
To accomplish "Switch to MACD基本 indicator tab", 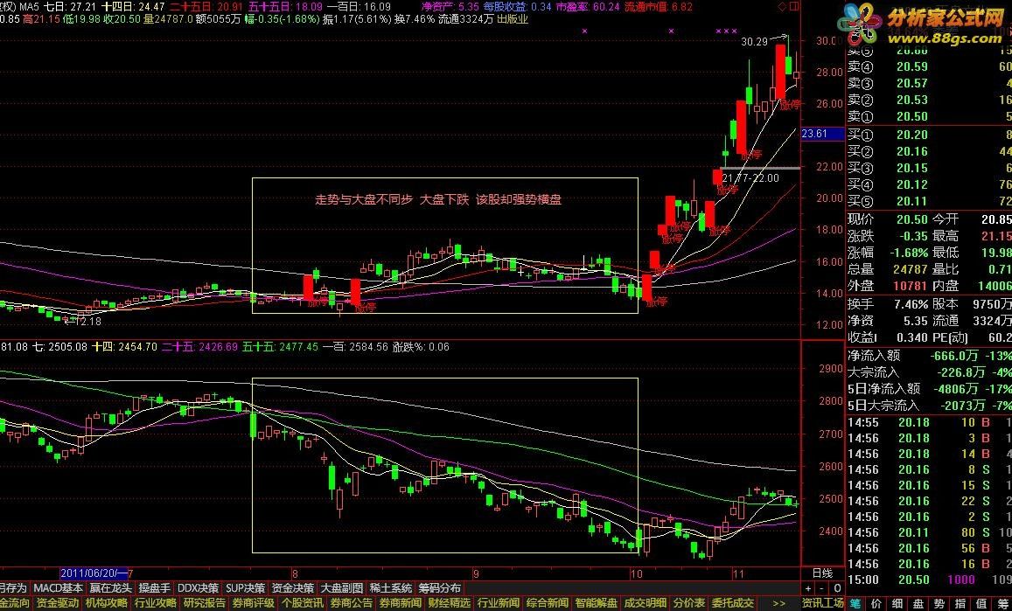I will [x=58, y=588].
